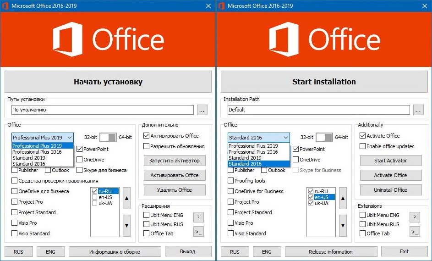432x261 pixels.
Task: Select "Professional Plus 2019" in English window's dropdown list
Action: [x=253, y=146]
